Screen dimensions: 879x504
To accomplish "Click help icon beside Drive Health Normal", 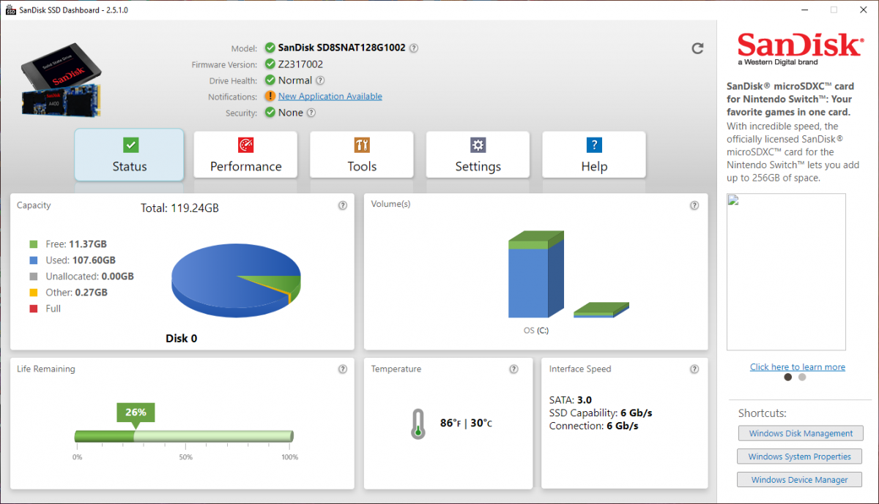I will pyautogui.click(x=320, y=80).
